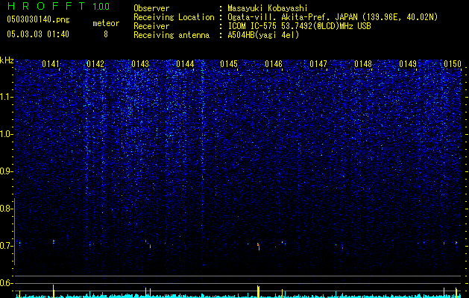Click the 0.6 frequency axis label
The height and width of the screenshot is (298, 469).
click(6, 283)
